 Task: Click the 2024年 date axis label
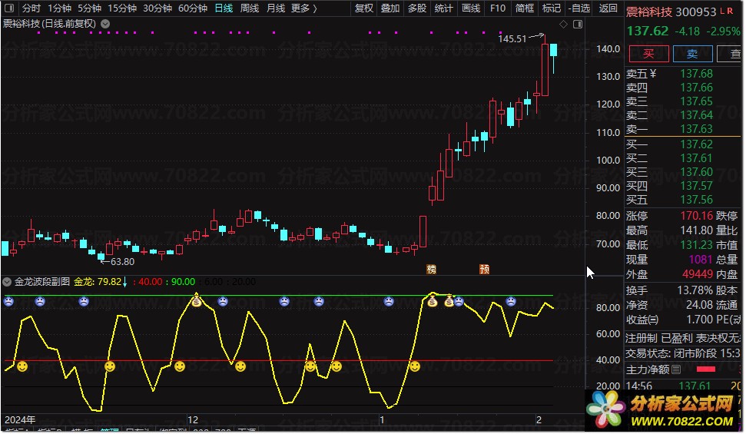pos(20,419)
